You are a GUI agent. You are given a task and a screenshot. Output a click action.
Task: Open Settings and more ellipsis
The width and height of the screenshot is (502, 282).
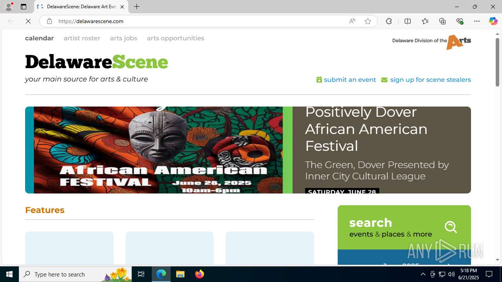[x=477, y=21]
